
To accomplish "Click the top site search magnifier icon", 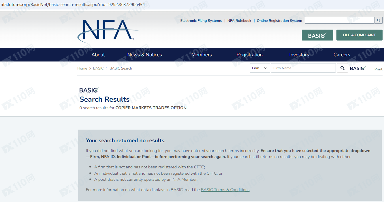I will click(379, 20).
